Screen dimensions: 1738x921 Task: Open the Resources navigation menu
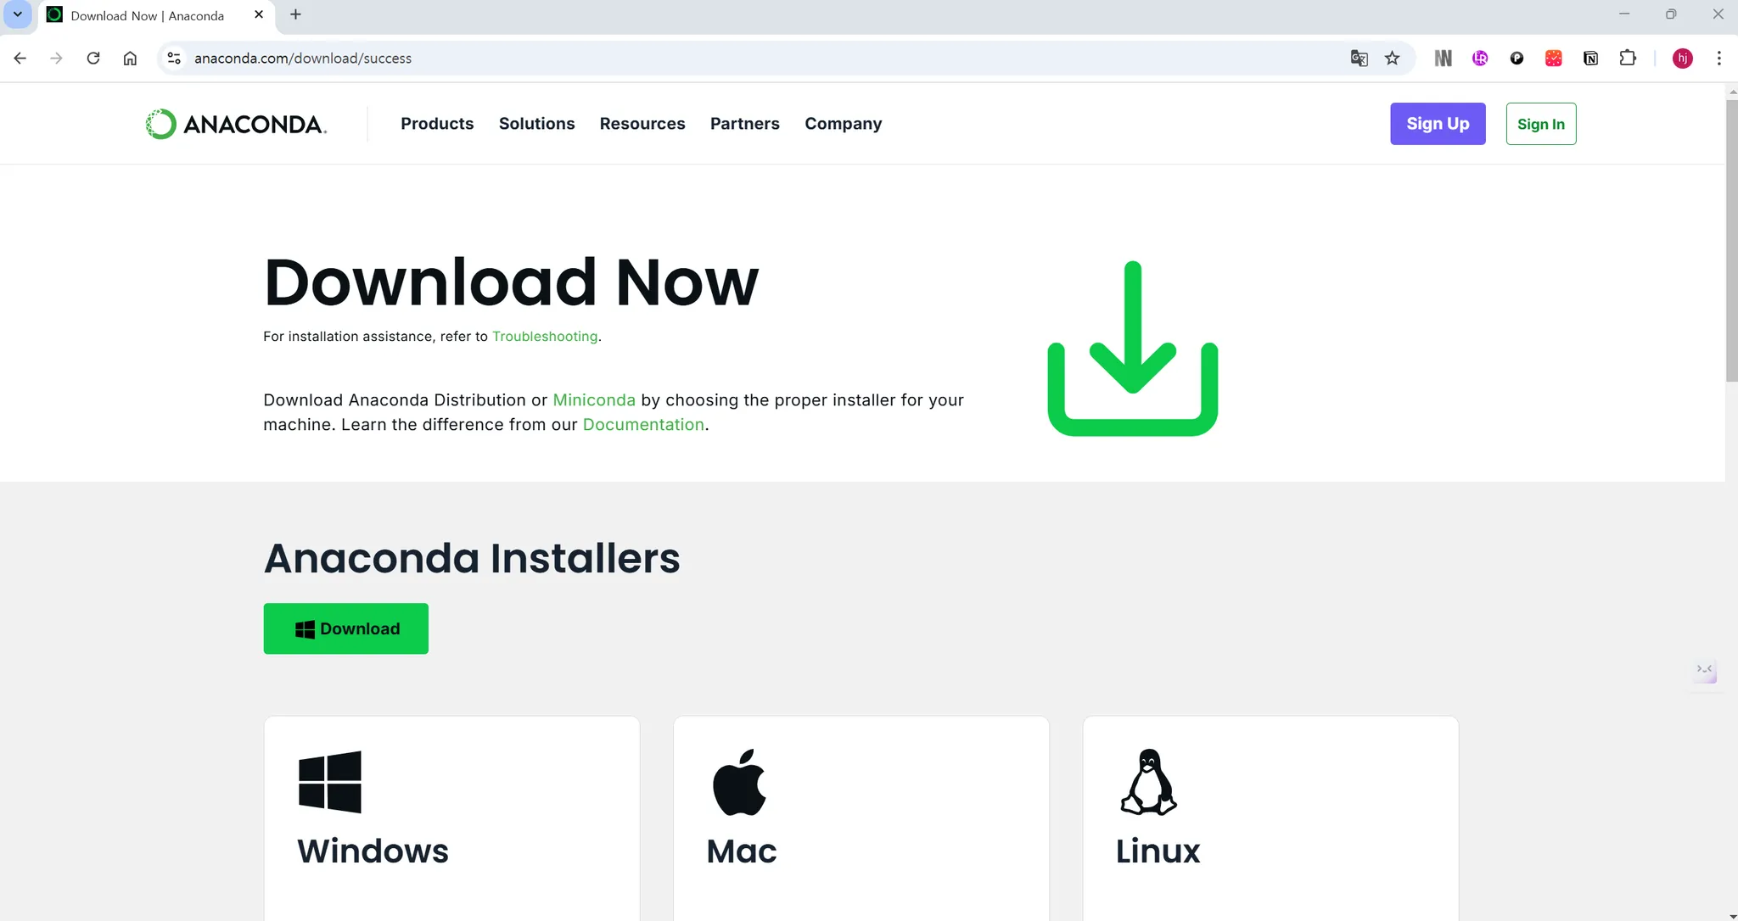[642, 124]
